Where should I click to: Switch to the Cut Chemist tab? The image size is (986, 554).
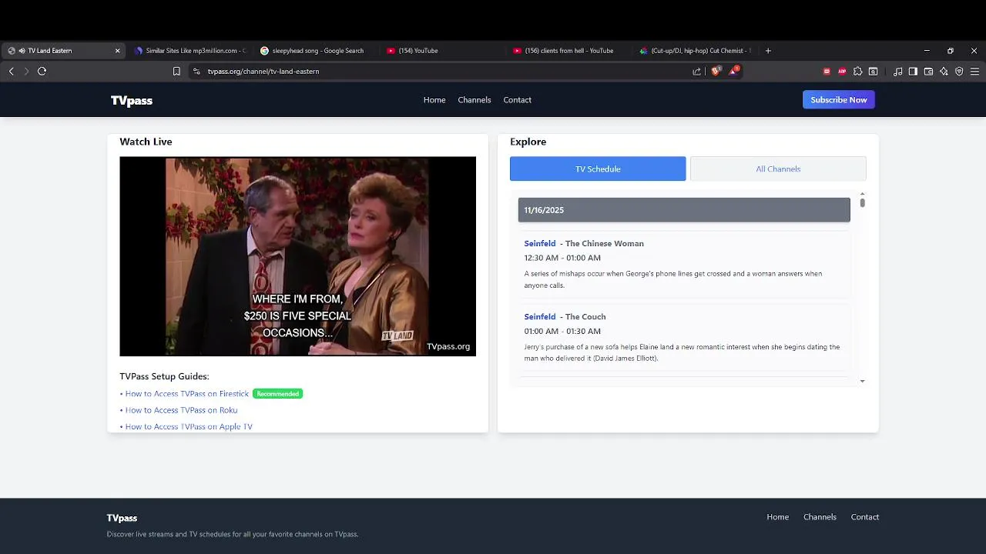click(x=695, y=51)
